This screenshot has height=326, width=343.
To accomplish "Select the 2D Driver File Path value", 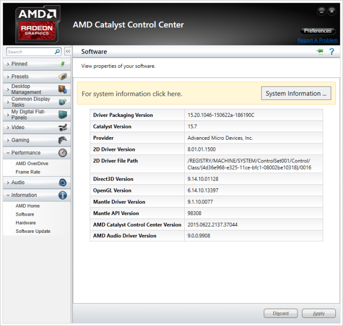I will [x=249, y=164].
